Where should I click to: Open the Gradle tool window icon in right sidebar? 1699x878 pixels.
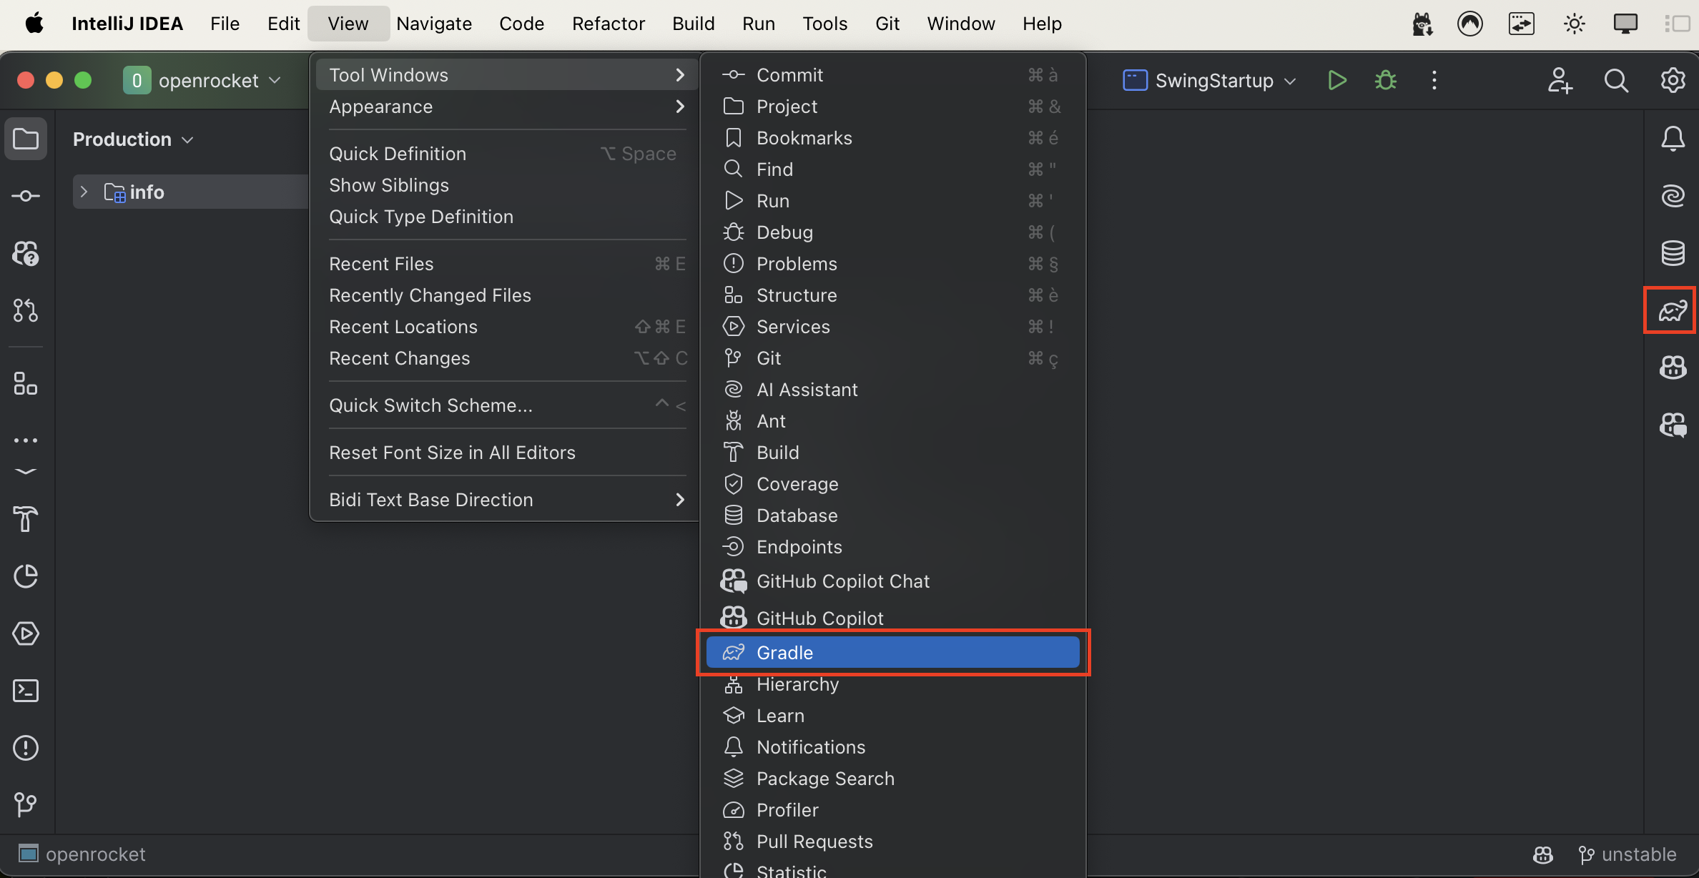point(1672,310)
